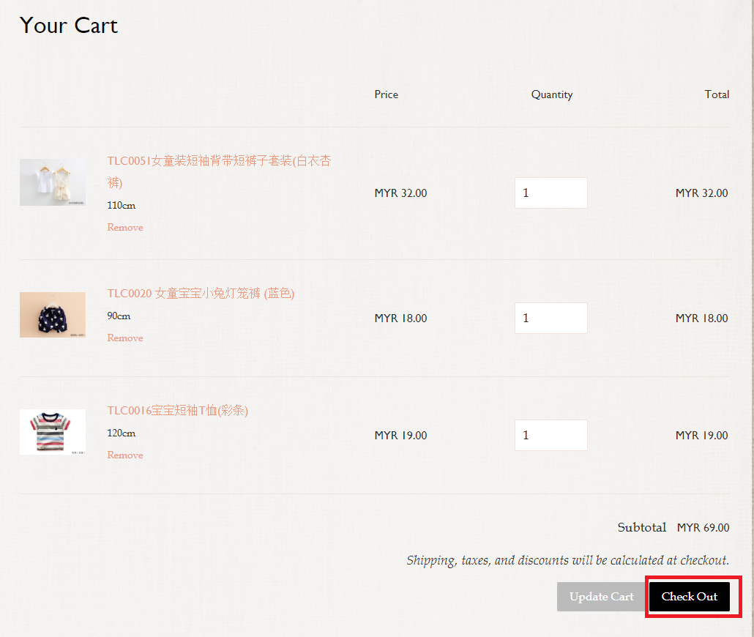Image resolution: width=754 pixels, height=637 pixels.
Task: Open the white top and shorts thumbnail
Action: [x=53, y=182]
